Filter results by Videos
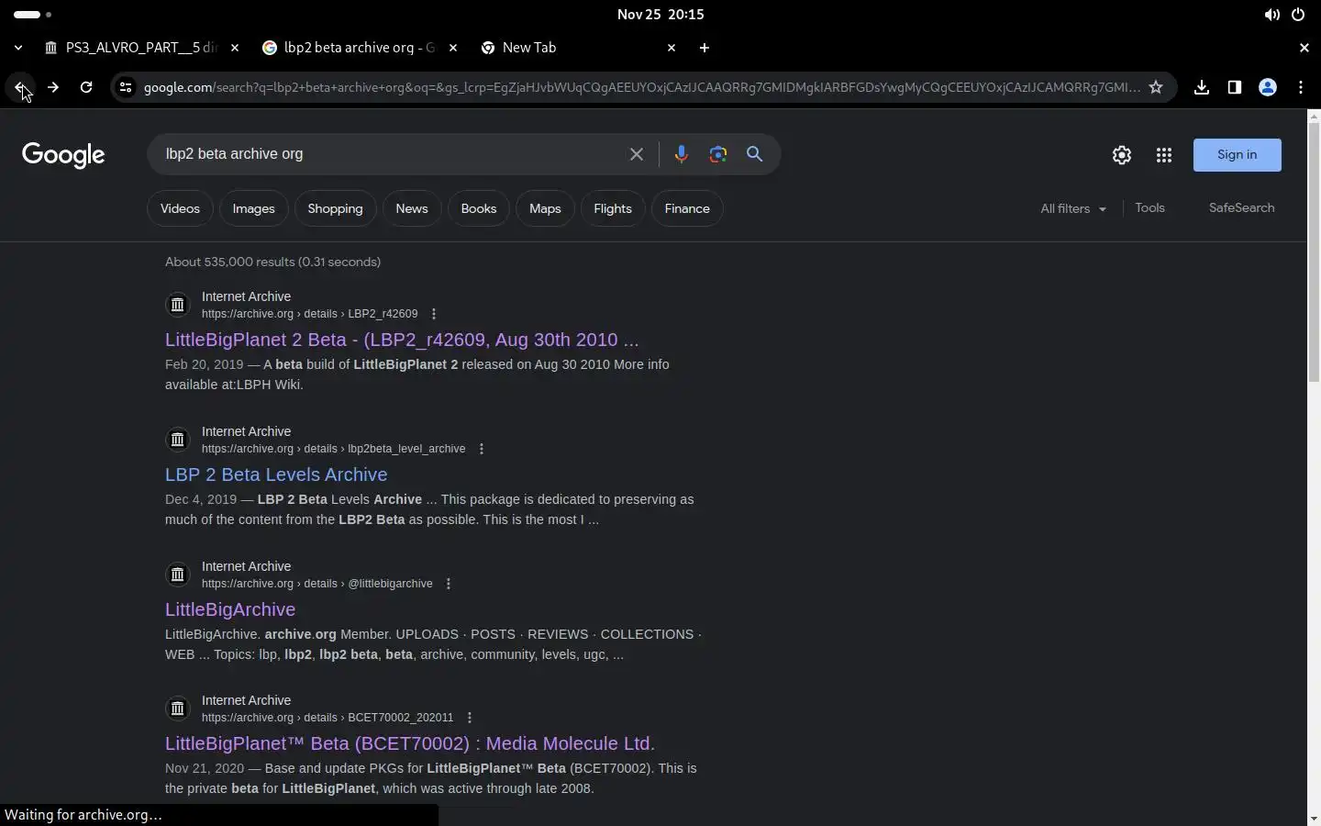This screenshot has width=1321, height=826. click(180, 209)
